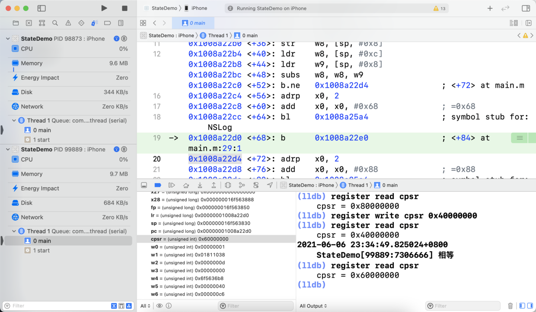Collapse StateDemo PID 99889 process

click(8, 149)
